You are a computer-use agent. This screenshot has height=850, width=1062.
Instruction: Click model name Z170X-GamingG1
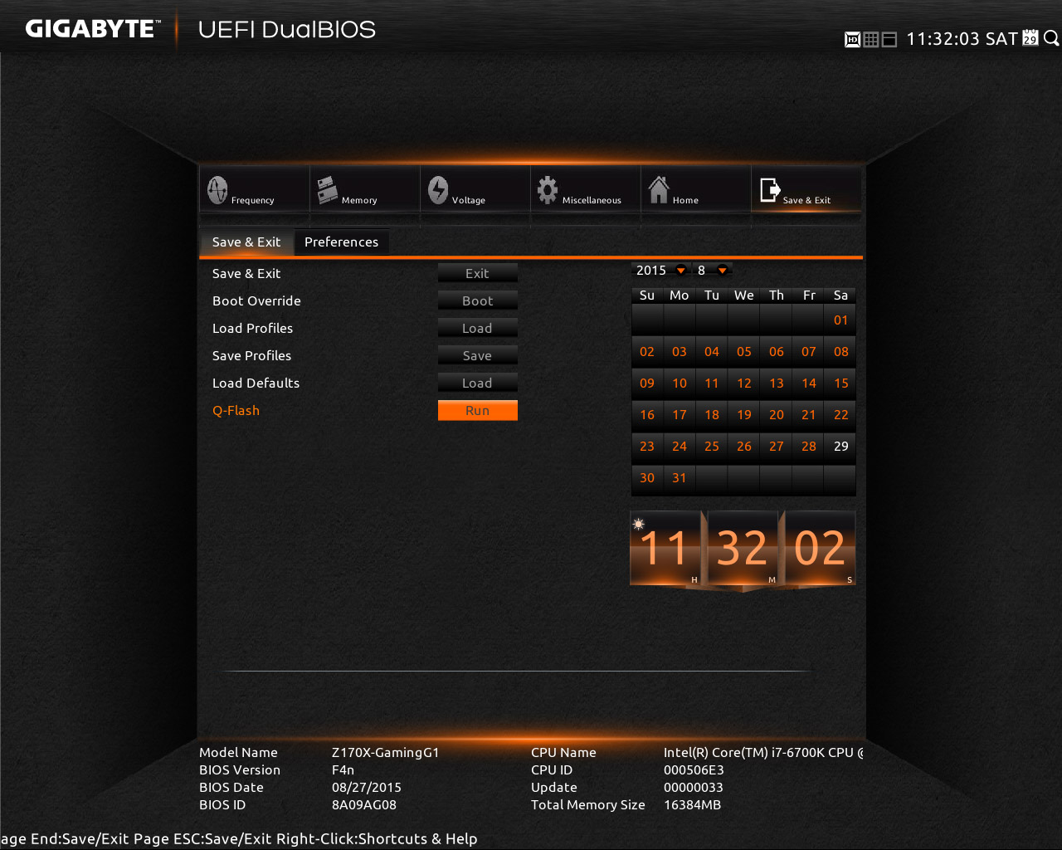[x=385, y=752]
